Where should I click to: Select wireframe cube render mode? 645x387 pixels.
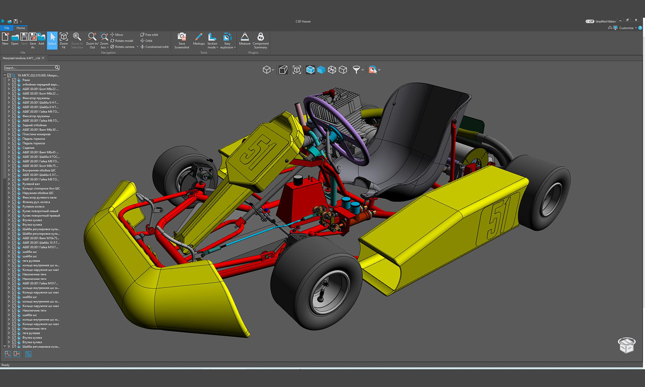click(332, 70)
